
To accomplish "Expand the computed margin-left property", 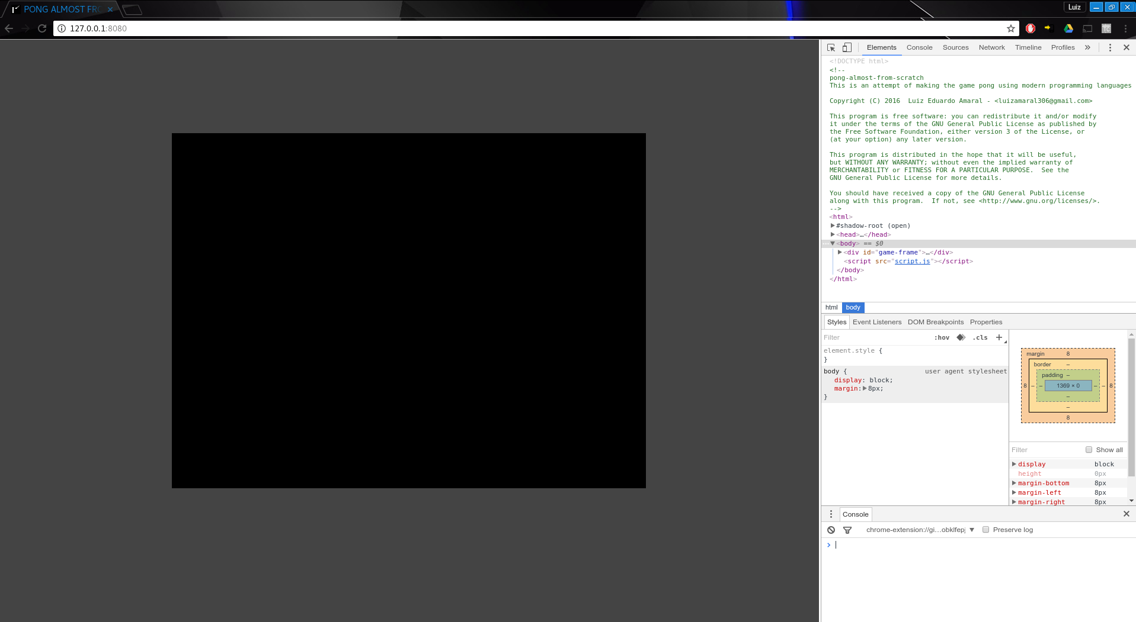I will [1014, 492].
